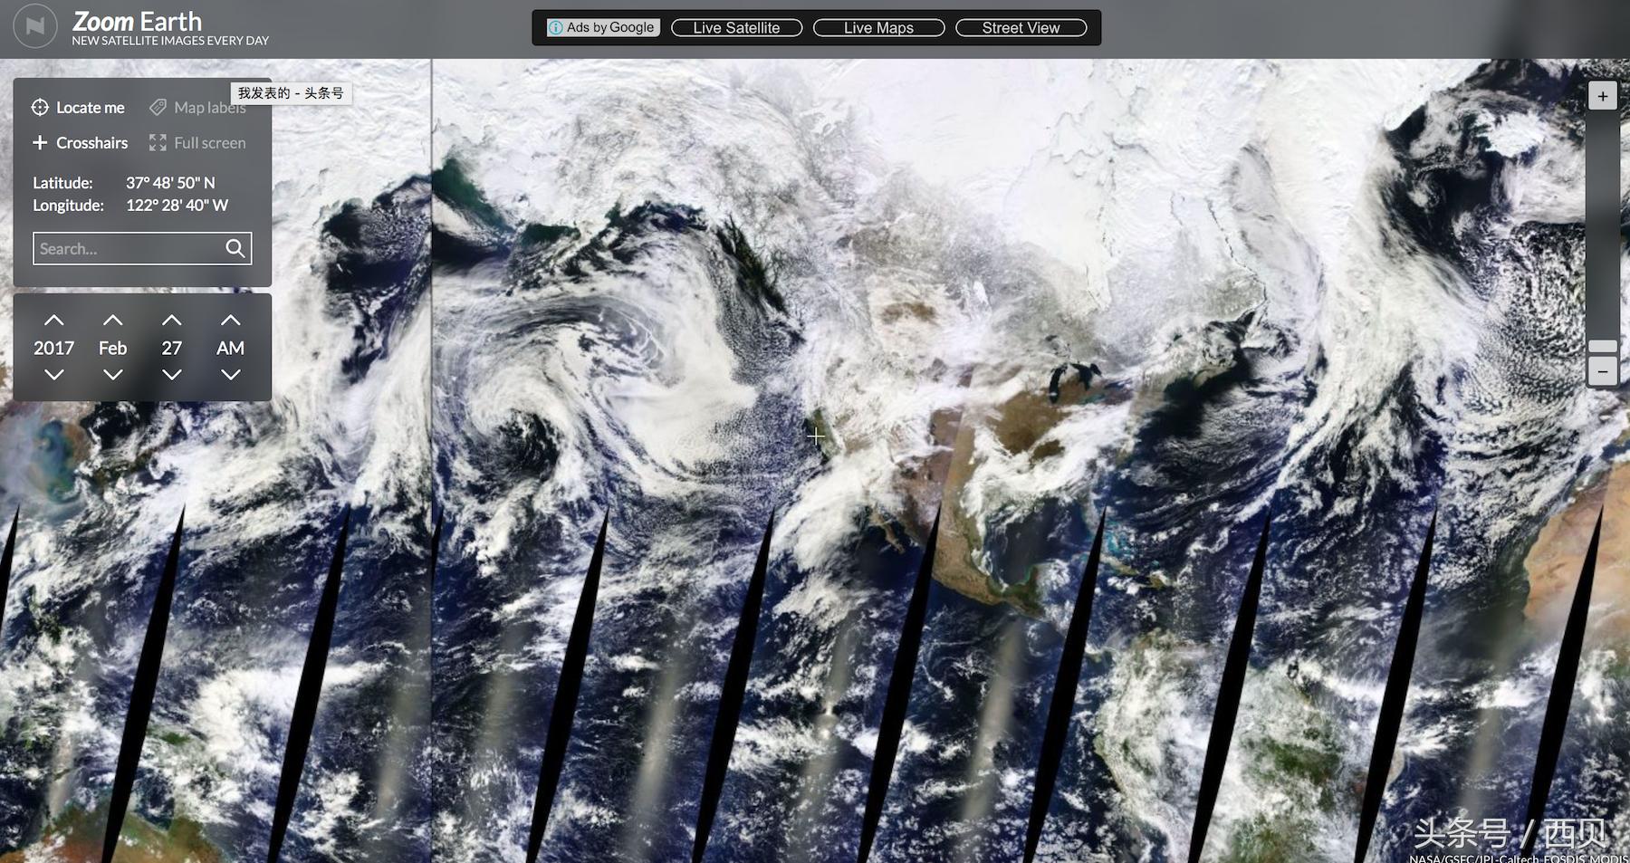Viewport: 1630px width, 863px height.
Task: Zoom out with the minus button
Action: point(1603,371)
